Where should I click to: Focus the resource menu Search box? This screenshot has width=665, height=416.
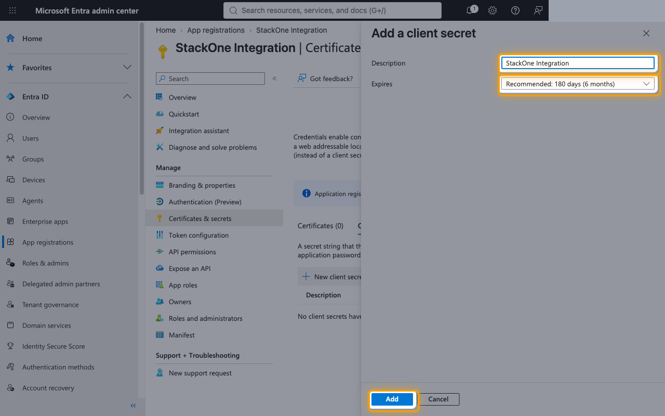[210, 79]
